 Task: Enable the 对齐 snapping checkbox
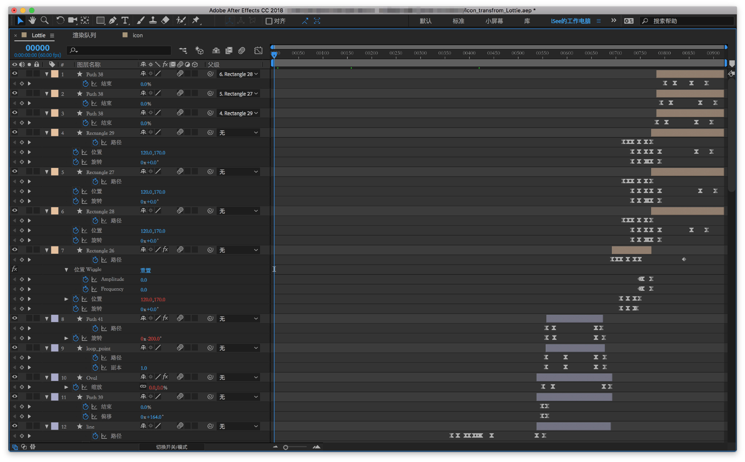coord(269,21)
